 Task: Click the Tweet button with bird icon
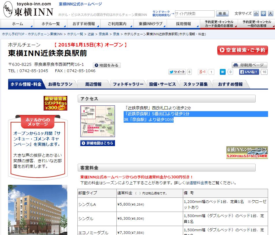(177, 72)
